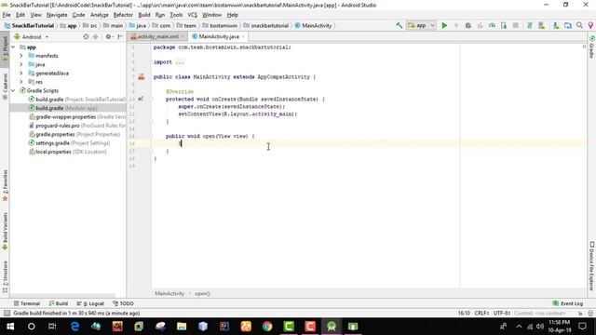
Task: Click scroll-from-source target icon in Project panel
Action: coord(86,37)
